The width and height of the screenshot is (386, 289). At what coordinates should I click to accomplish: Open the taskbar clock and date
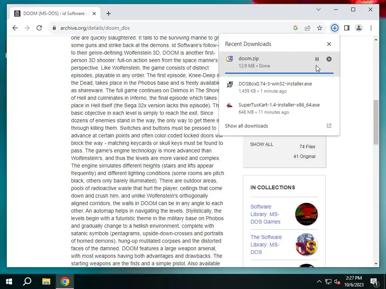pos(354,281)
